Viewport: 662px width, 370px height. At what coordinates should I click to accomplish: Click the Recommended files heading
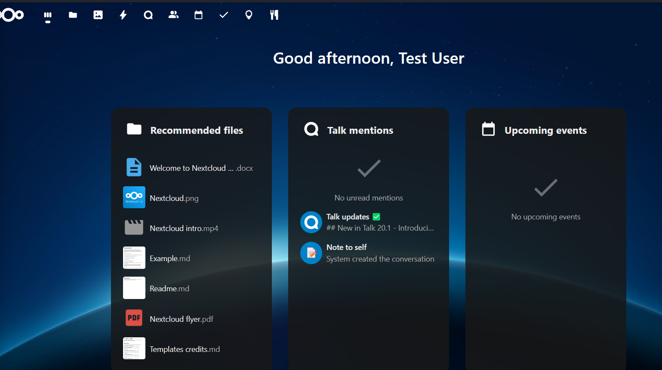pyautogui.click(x=197, y=130)
